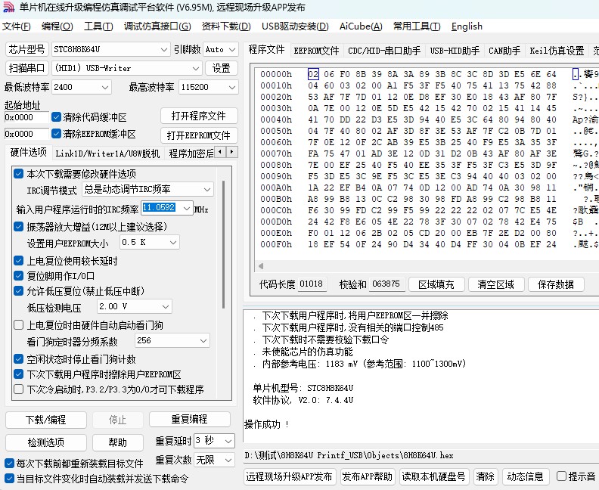
Task: Open USB驱动安装(D) menu
Action: (295, 26)
